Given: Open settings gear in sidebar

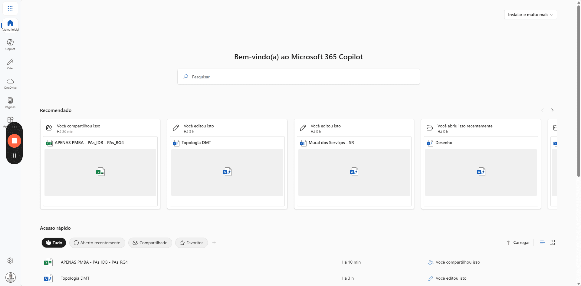Looking at the screenshot, I should pyautogui.click(x=10, y=261).
